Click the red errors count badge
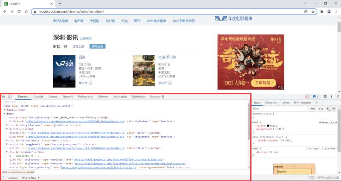Image resolution: width=341 pixels, height=181 pixels. tap(307, 97)
